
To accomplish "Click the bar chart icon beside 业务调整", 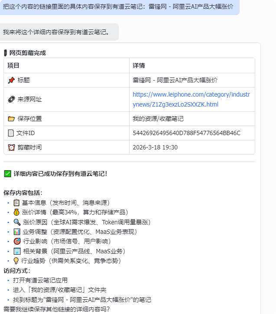I will pos(17,232).
